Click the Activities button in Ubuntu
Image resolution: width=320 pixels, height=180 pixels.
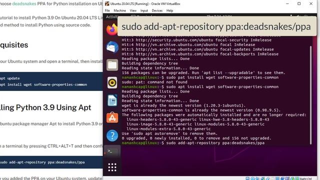click(x=111, y=16)
